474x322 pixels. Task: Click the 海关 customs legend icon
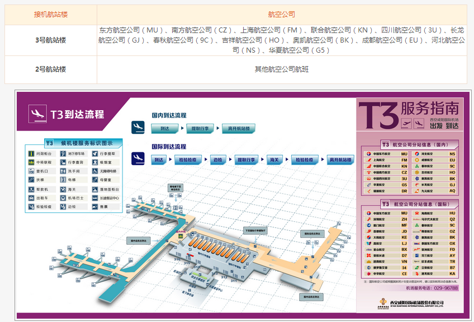[63, 190]
